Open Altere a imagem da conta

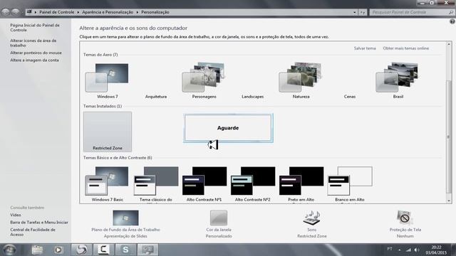pos(34,60)
